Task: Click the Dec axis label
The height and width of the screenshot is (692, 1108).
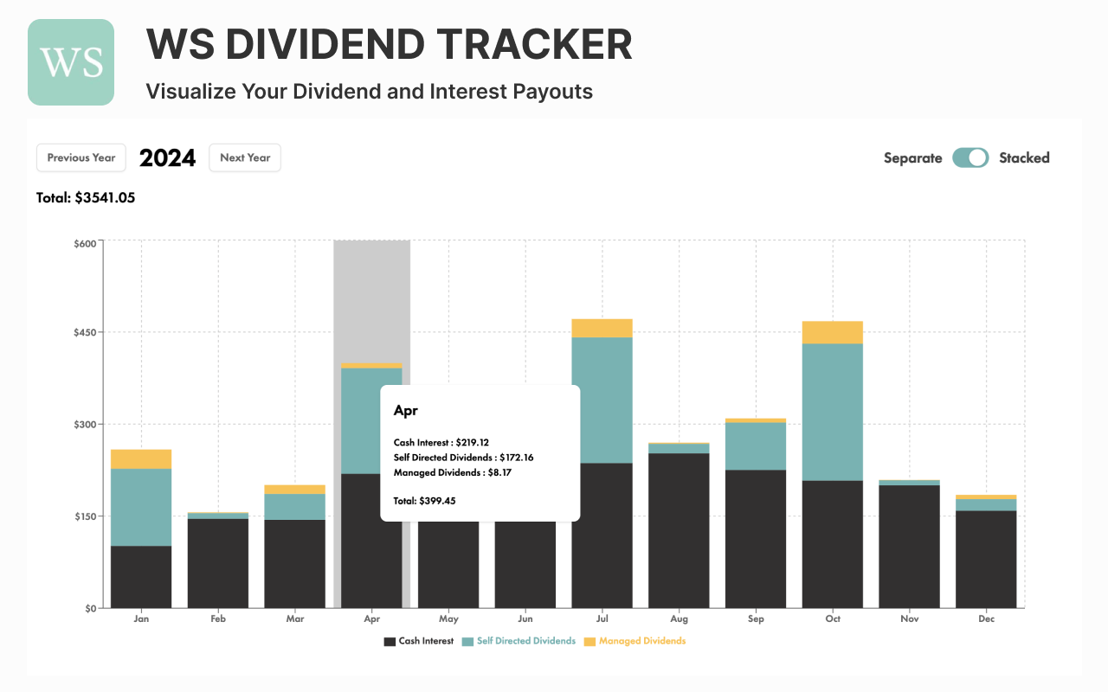Action: pyautogui.click(x=986, y=618)
